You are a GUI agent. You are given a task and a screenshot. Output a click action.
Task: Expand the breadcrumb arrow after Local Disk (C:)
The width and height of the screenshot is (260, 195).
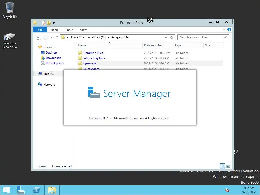tap(109, 38)
